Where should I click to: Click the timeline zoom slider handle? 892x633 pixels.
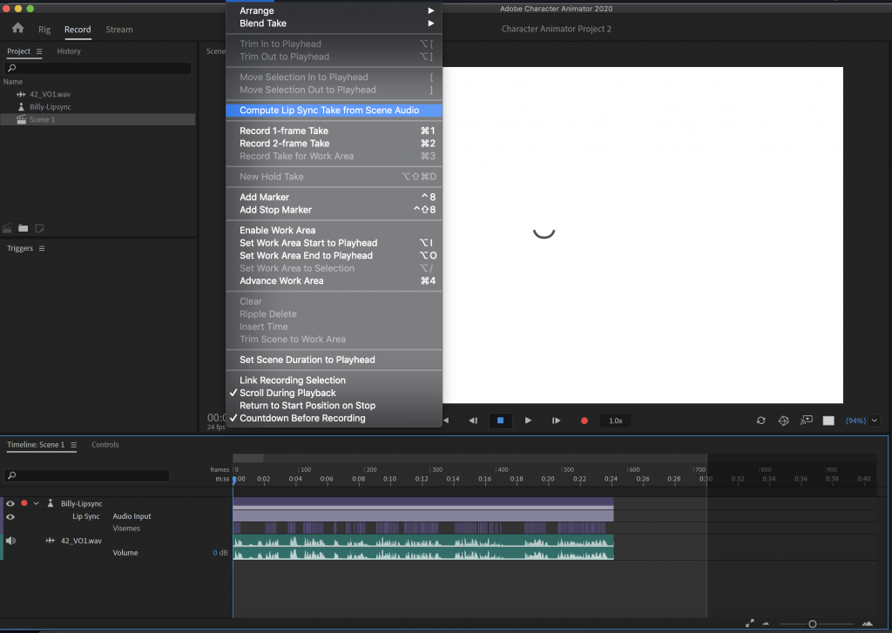point(812,623)
